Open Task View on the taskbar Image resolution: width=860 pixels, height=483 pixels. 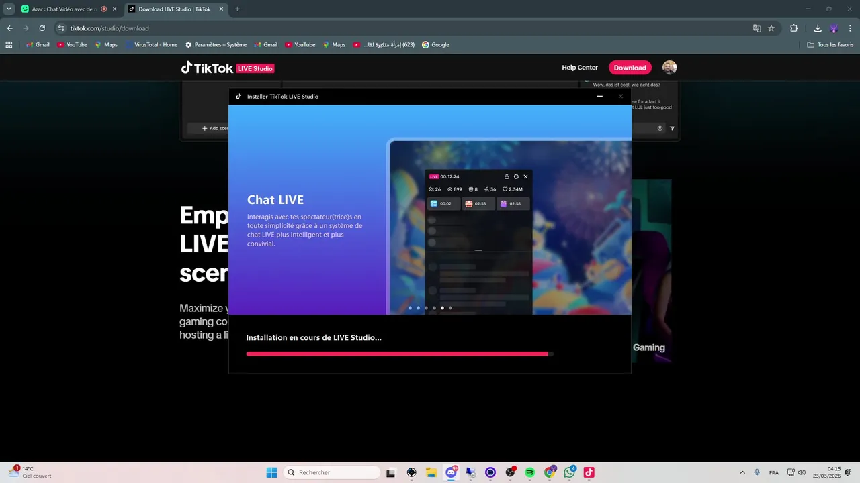pos(391,472)
